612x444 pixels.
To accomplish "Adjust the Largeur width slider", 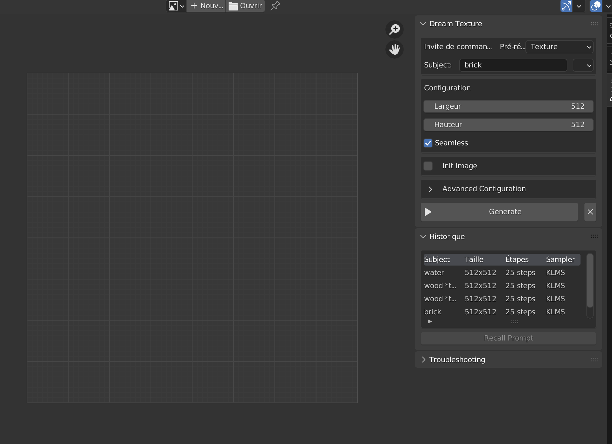I will (x=508, y=106).
